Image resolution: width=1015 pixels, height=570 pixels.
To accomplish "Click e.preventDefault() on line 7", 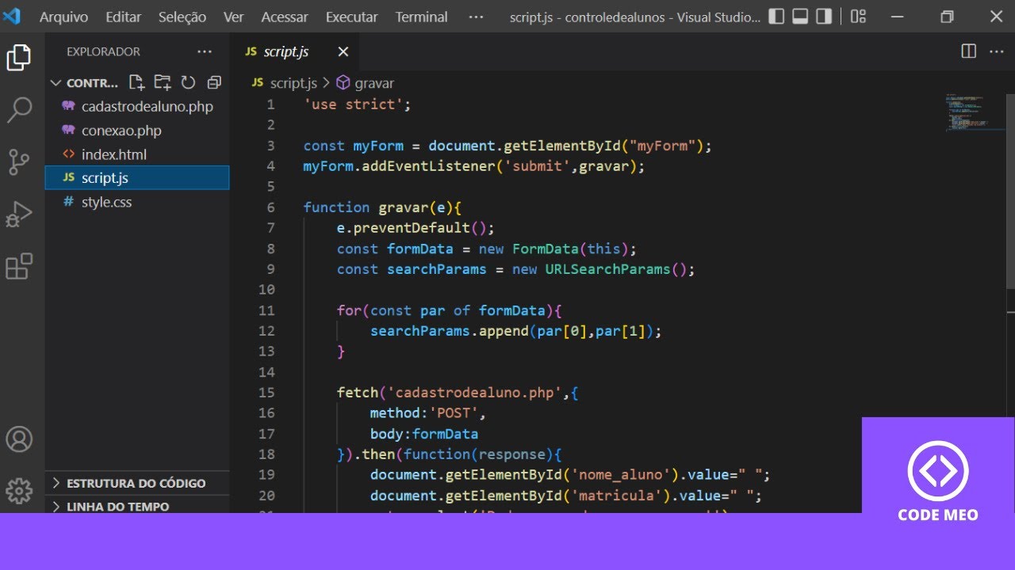I will 416,228.
